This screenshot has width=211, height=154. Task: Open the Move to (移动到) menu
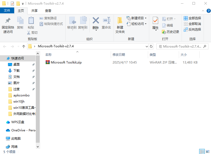(x=72, y=23)
